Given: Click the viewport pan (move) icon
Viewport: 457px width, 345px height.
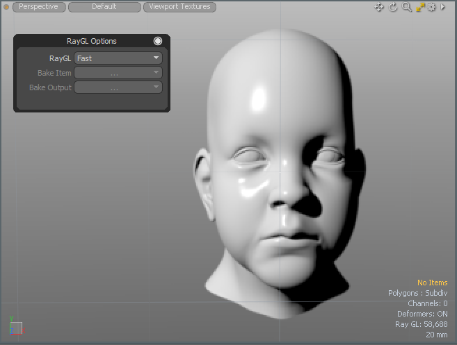Looking at the screenshot, I should (379, 7).
